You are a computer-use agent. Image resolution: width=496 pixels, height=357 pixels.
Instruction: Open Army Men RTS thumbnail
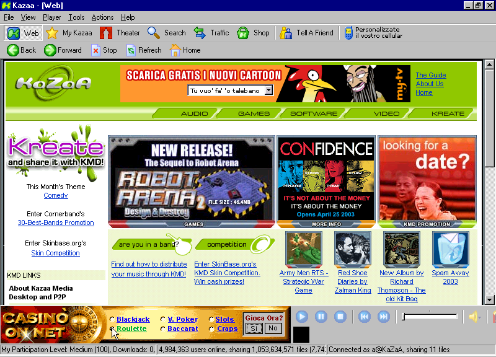pyautogui.click(x=304, y=250)
